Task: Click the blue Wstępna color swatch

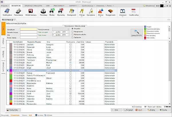Action: (x=146, y=27)
